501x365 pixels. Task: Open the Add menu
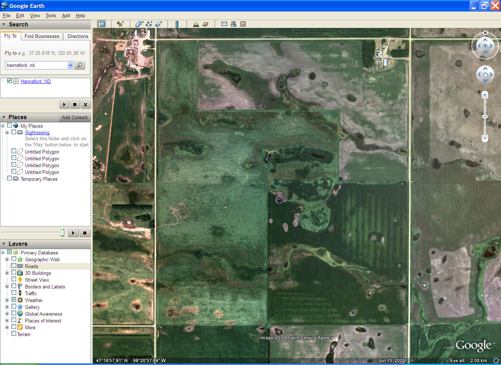click(66, 15)
